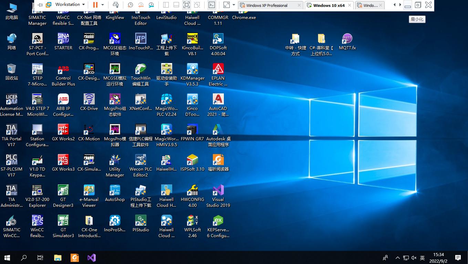Select the Visual Studio 2019 shortcut
Viewport: 468px width, 264px height.
(218, 191)
